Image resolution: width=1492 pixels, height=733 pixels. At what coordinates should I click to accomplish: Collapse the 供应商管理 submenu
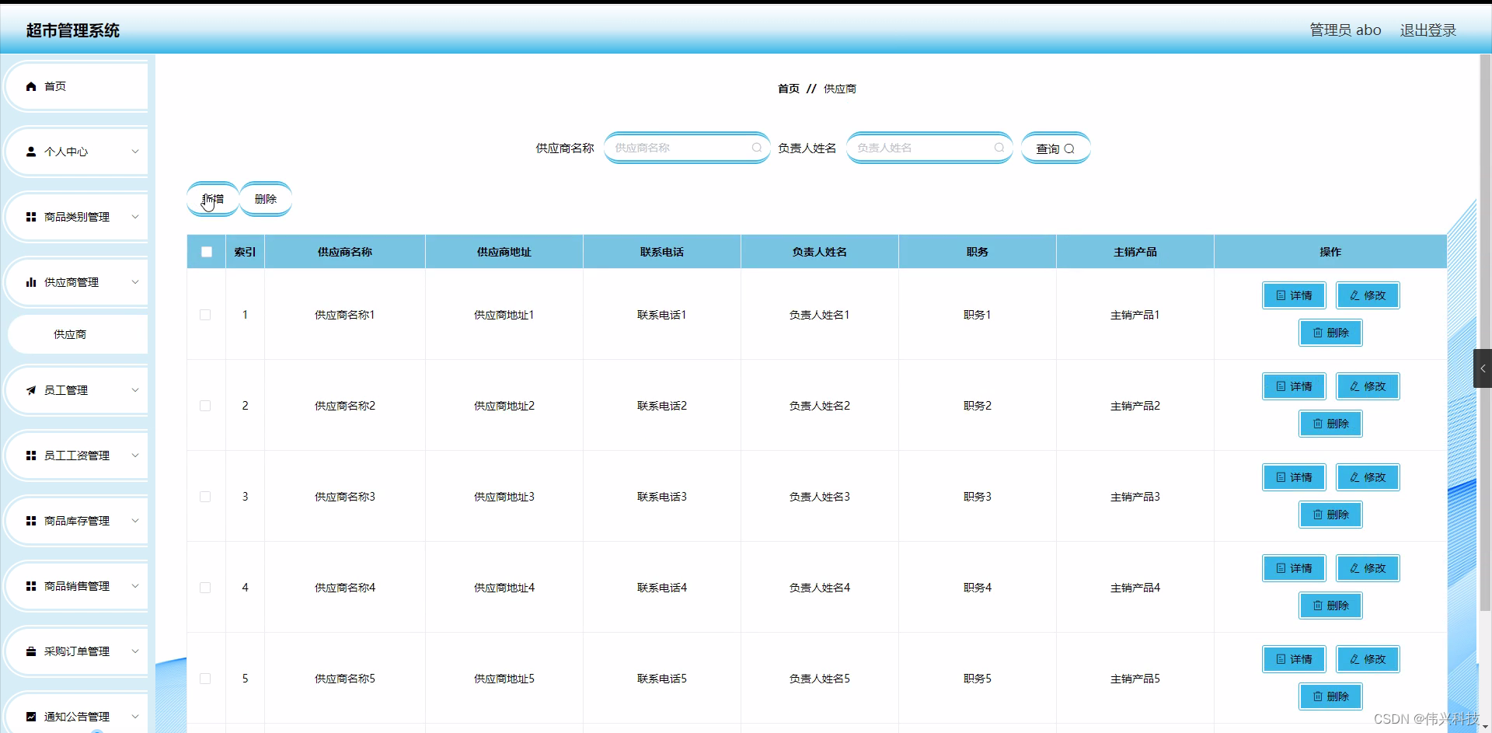point(134,282)
